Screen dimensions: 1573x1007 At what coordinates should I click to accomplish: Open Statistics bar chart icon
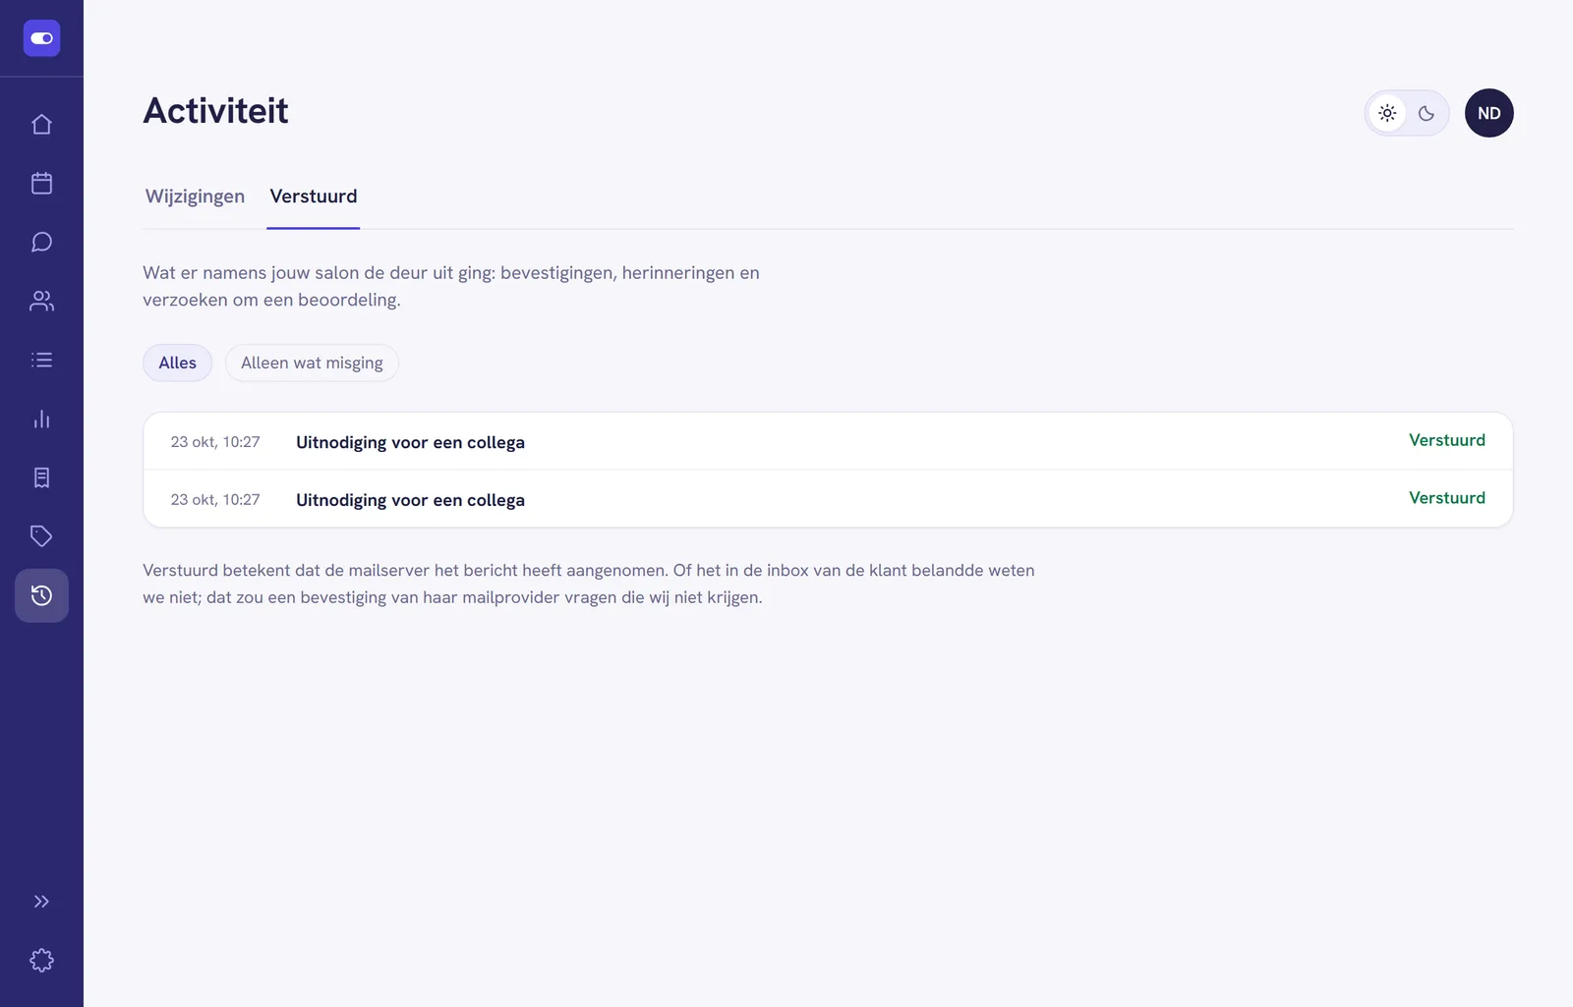point(41,420)
